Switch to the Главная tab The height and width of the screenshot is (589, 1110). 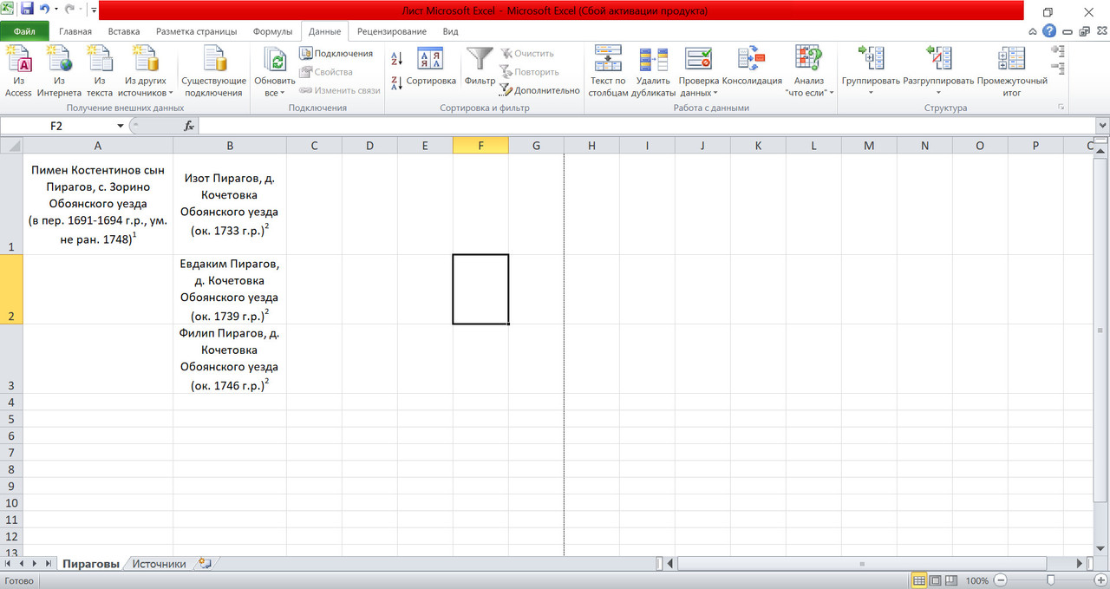pos(75,31)
